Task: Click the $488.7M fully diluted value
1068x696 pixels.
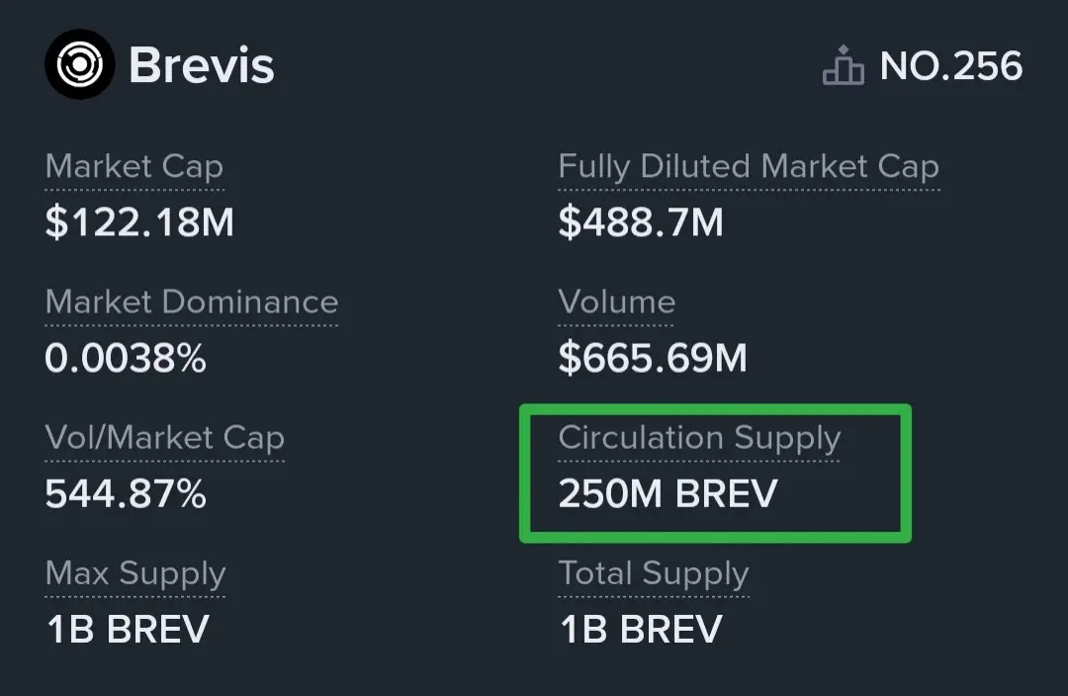Action: (641, 222)
